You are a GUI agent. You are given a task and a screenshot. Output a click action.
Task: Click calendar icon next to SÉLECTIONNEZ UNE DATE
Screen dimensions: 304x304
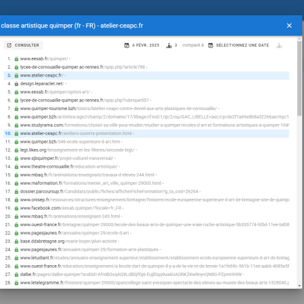pyautogui.click(x=210, y=46)
